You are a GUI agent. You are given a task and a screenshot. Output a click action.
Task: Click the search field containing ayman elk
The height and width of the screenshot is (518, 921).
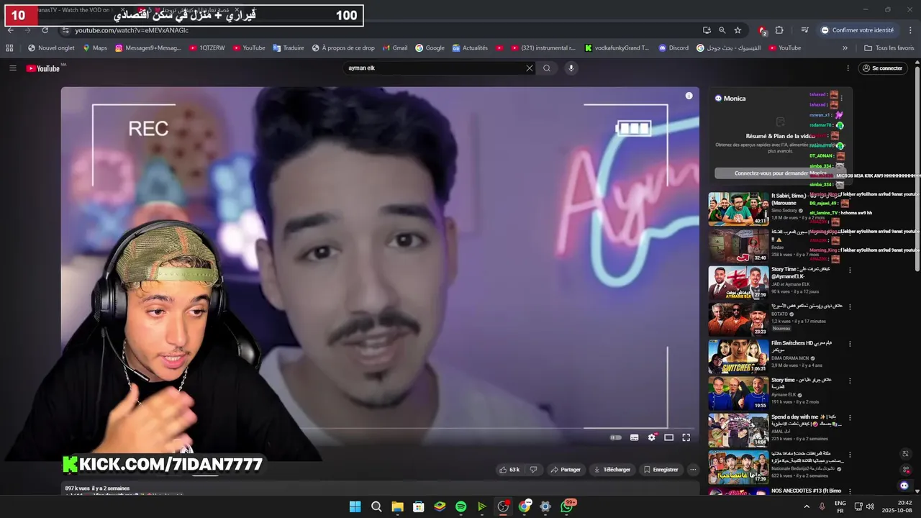tap(434, 68)
